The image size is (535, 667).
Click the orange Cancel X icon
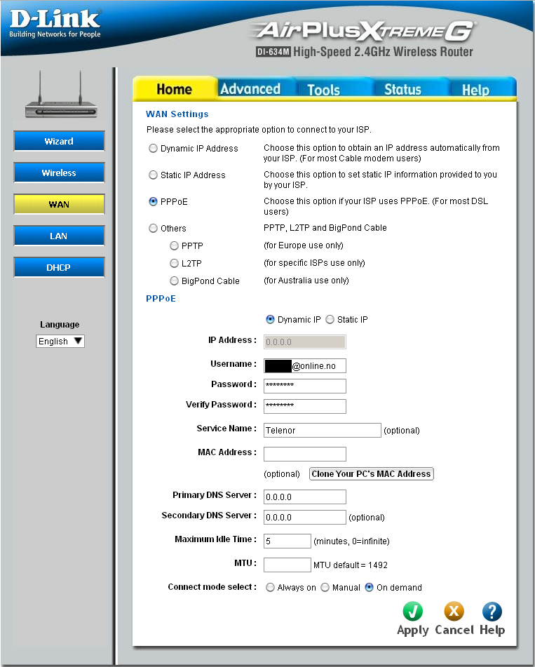point(454,612)
